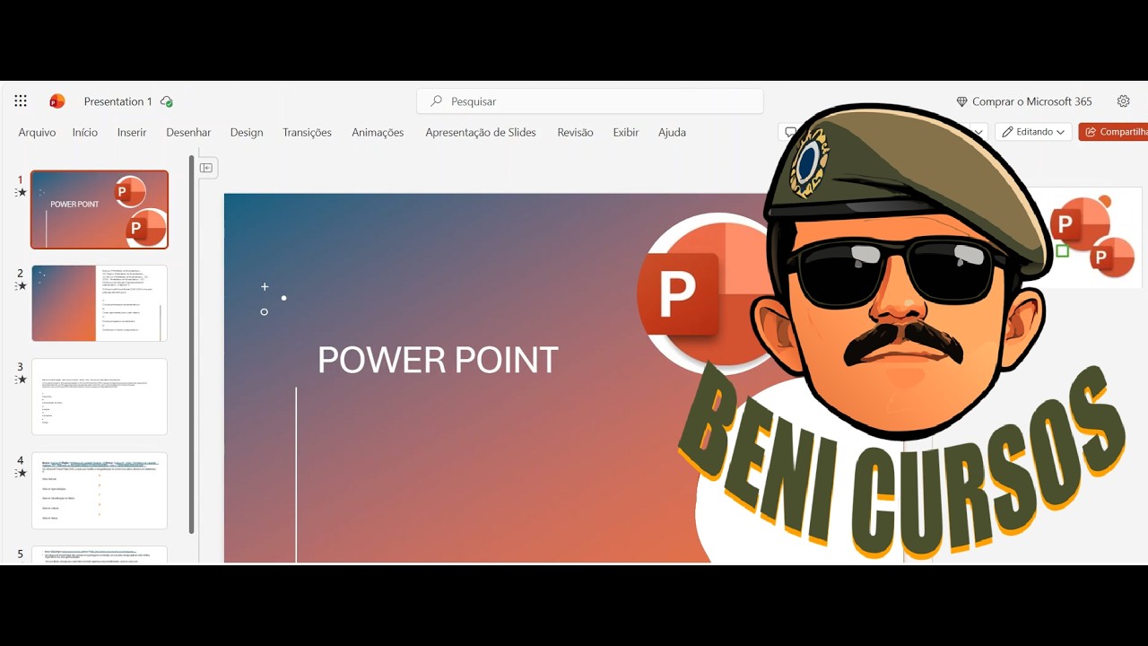Click the comments speech bubble icon
This screenshot has width=1148, height=646.
(789, 132)
